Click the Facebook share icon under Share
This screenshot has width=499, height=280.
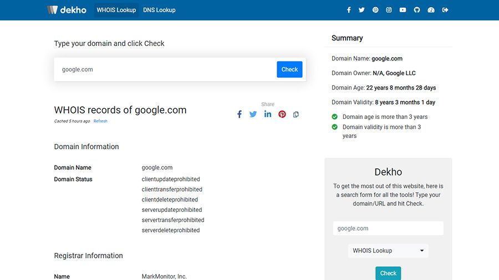240,114
